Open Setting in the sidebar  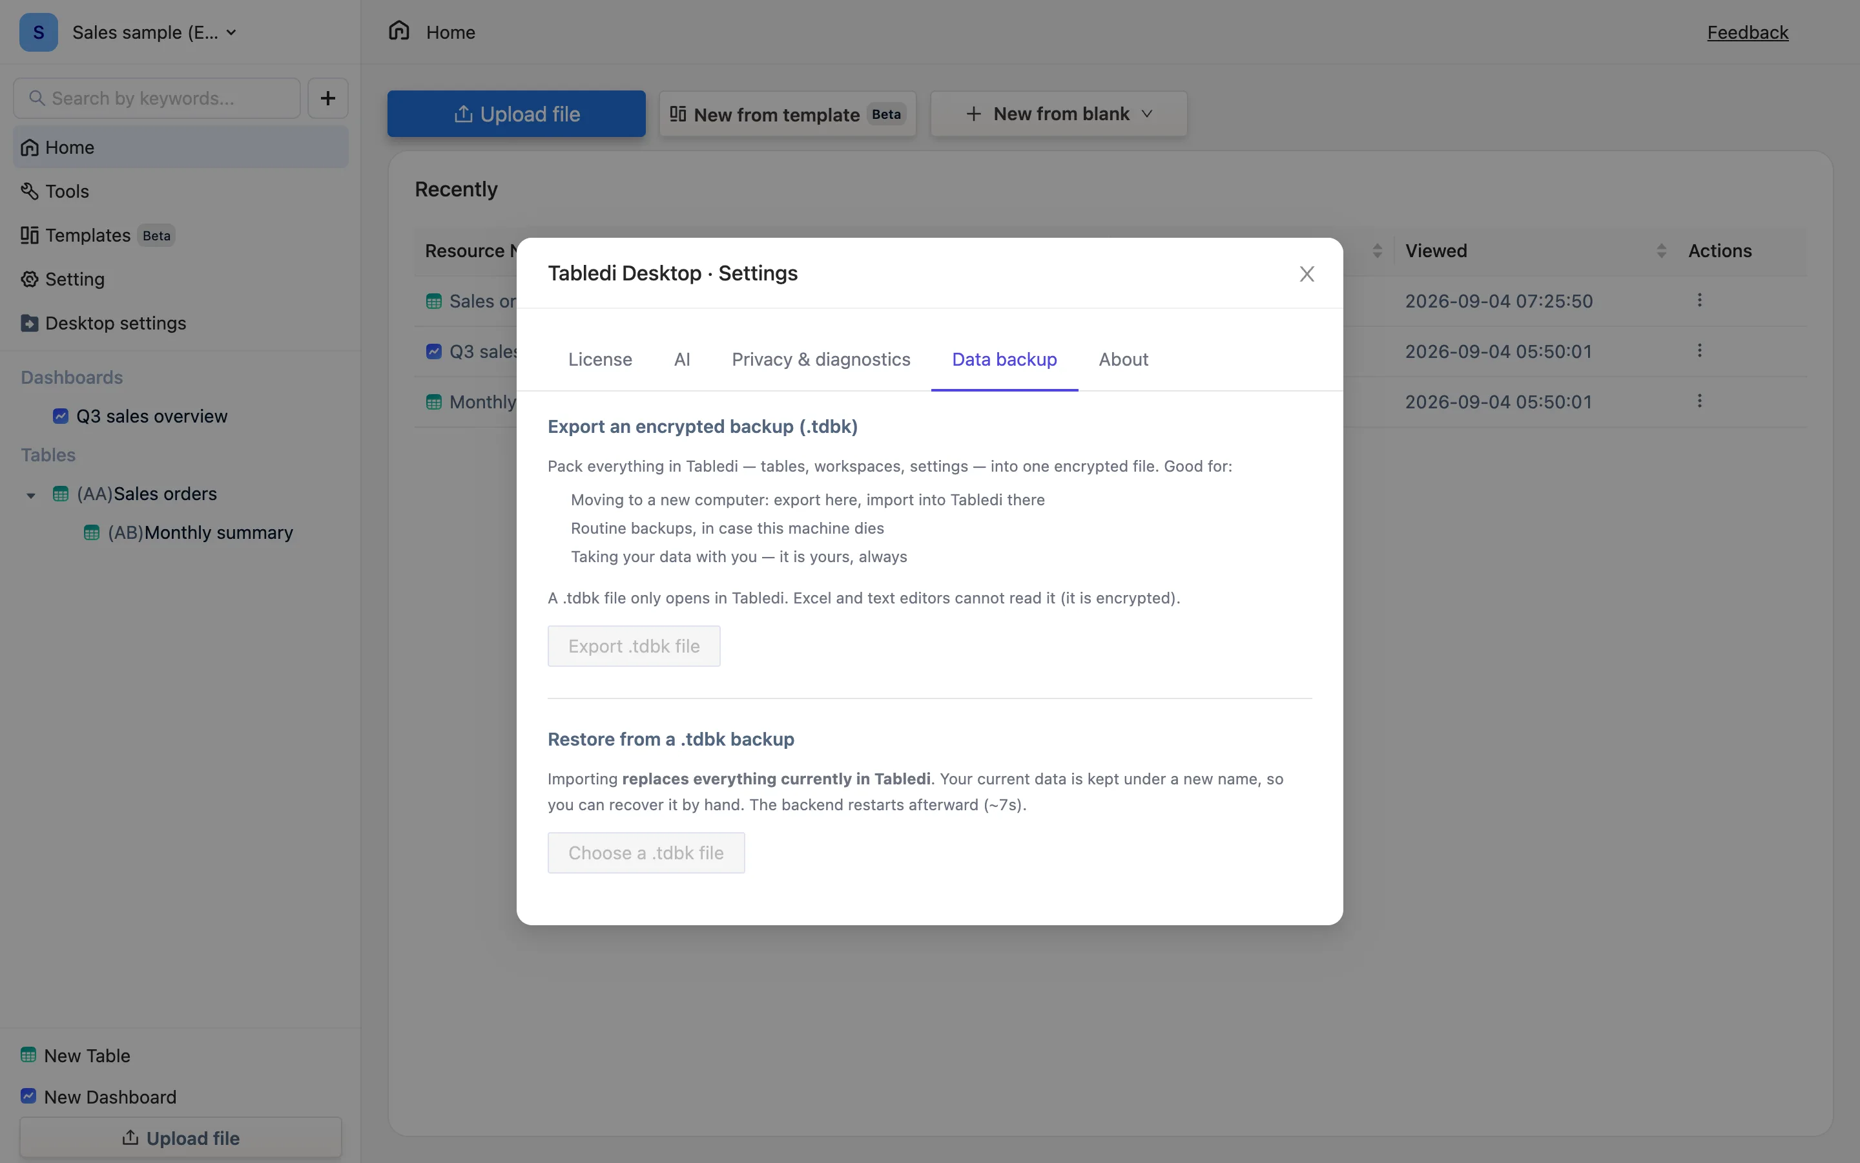[x=181, y=279]
